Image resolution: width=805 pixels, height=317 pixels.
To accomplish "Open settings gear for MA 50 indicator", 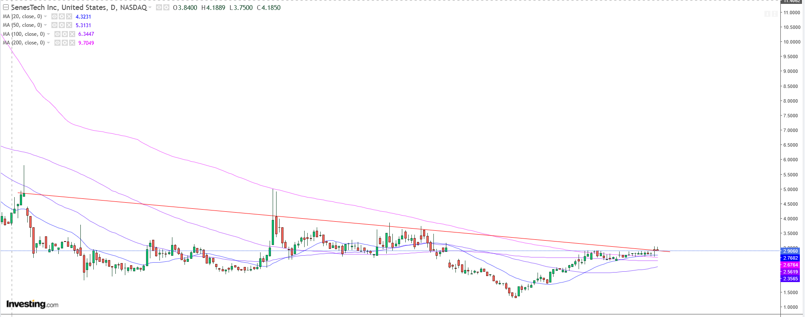I will [62, 25].
